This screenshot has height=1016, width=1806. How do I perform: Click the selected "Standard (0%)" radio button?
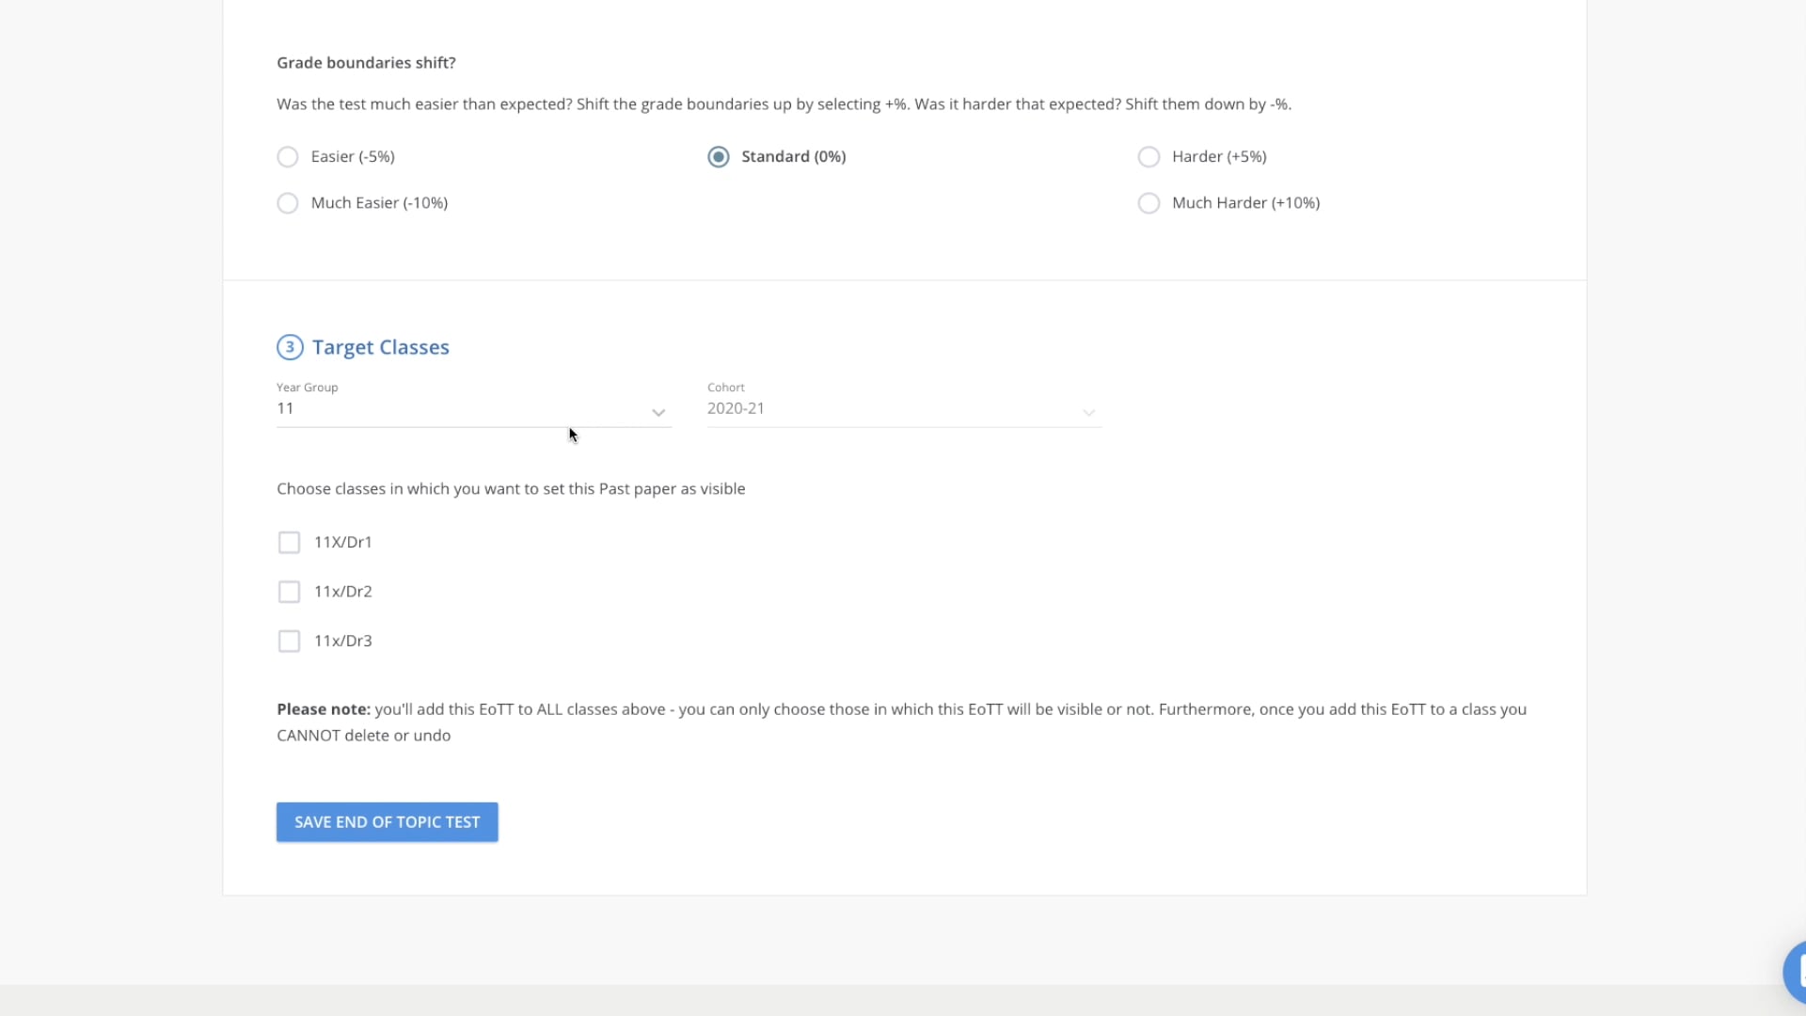[718, 157]
